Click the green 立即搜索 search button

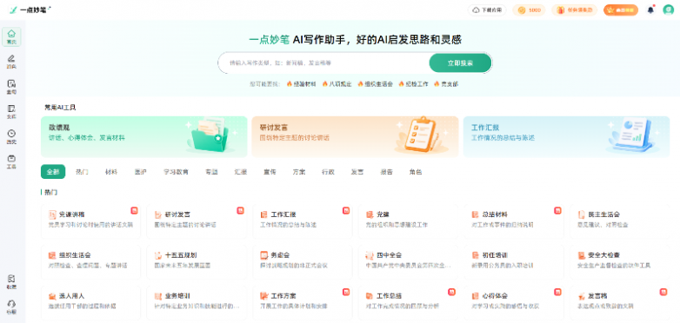(x=460, y=63)
